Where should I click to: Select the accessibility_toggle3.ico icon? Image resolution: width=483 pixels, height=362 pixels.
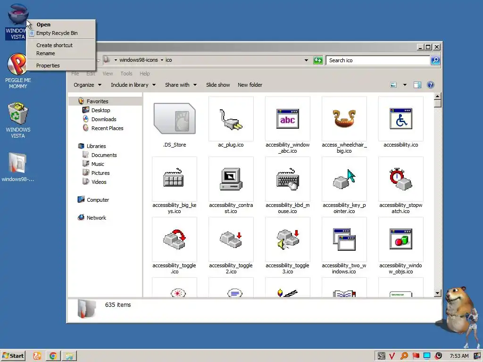[287, 239]
